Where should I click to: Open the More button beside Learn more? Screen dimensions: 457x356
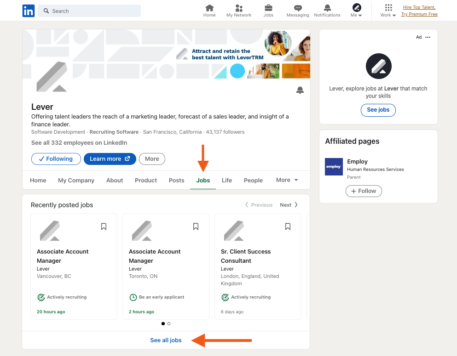(x=152, y=159)
